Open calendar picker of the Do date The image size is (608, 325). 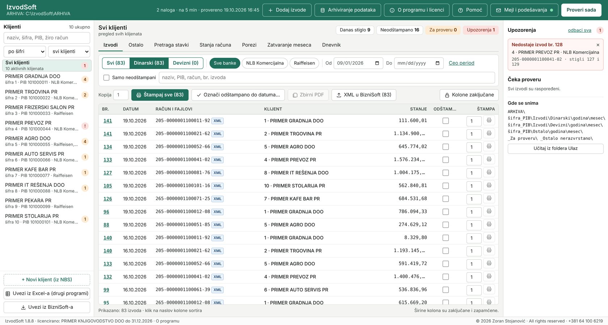click(438, 63)
